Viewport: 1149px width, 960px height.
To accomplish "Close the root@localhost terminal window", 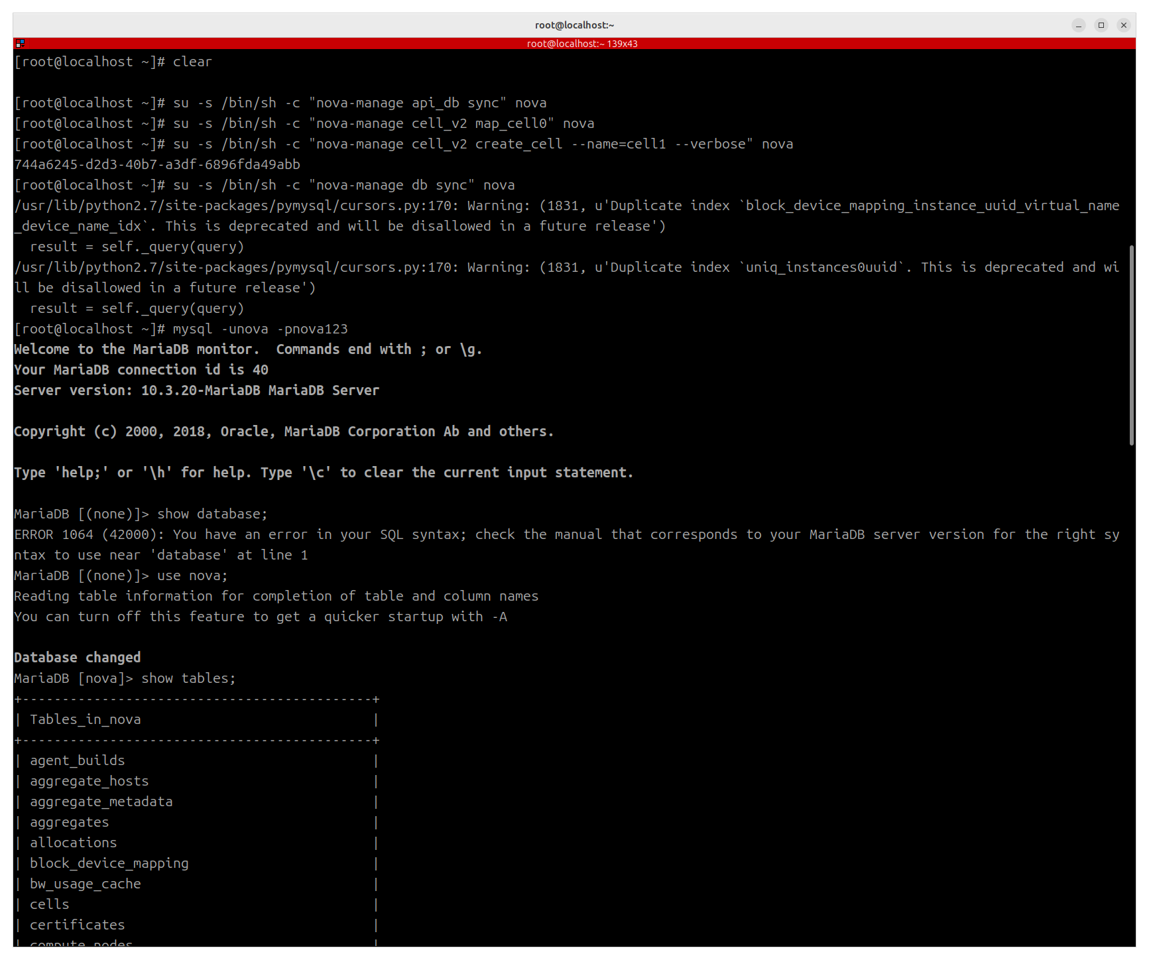I will click(x=1124, y=25).
